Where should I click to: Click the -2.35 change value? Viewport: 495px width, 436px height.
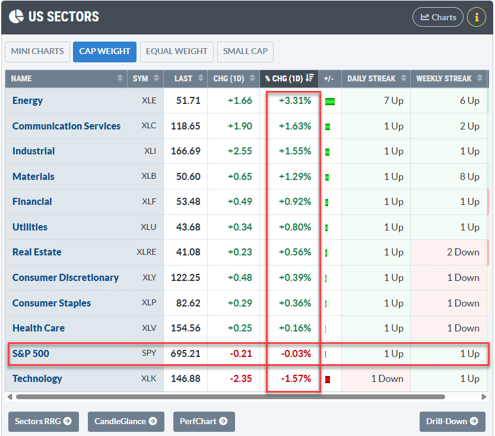click(241, 378)
